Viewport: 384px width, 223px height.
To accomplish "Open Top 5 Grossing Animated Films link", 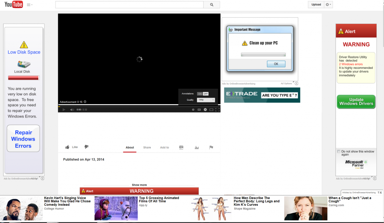I will click(x=159, y=199).
